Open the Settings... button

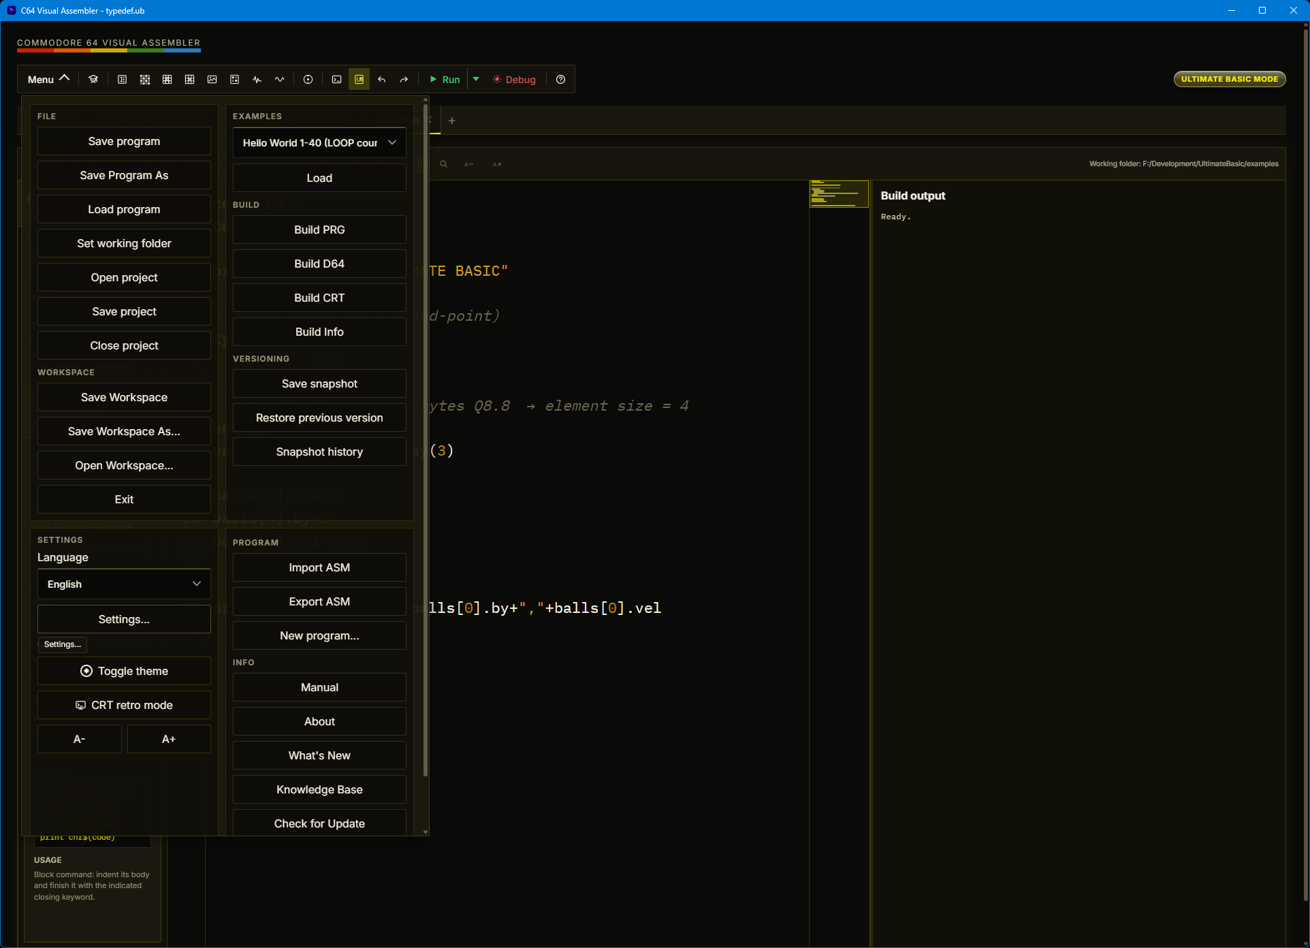point(124,620)
